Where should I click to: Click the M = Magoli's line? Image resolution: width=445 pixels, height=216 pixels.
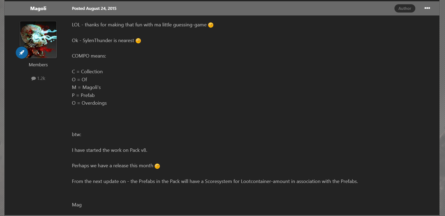(x=86, y=87)
